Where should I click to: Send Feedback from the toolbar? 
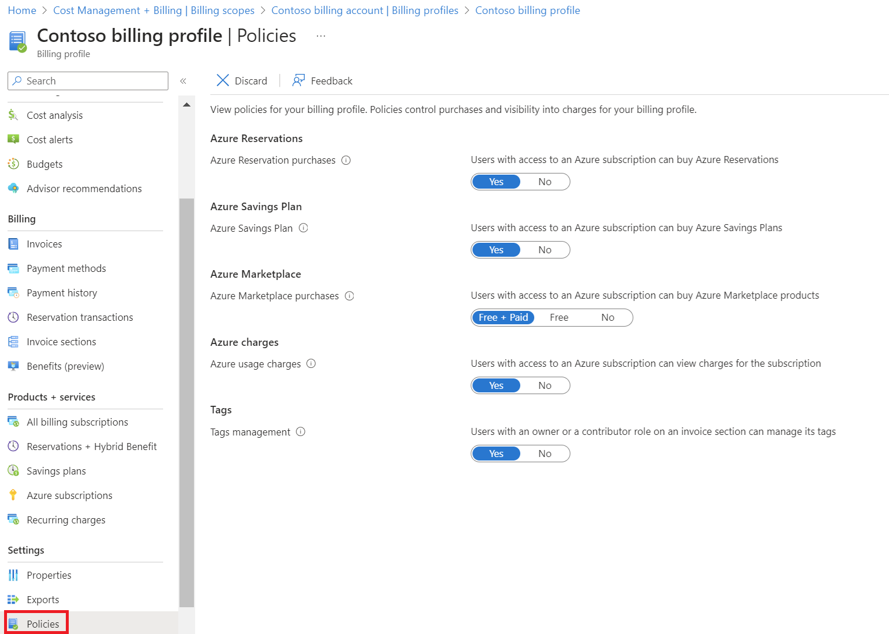(x=323, y=81)
